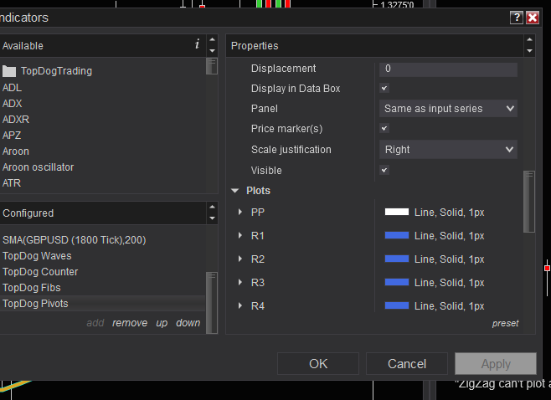Close the Indicators dialog window

click(x=533, y=18)
